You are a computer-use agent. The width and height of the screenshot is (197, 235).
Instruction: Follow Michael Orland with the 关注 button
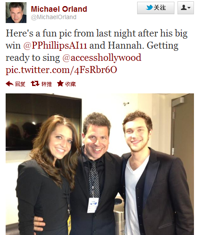click(x=156, y=8)
